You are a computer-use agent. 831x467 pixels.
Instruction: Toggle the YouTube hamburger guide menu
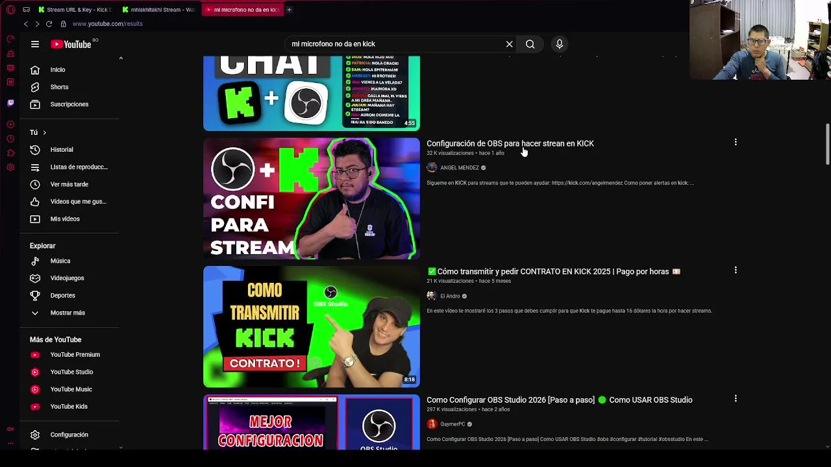[x=35, y=44]
